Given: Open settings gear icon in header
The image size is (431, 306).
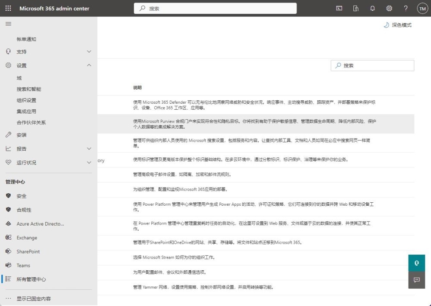Looking at the screenshot, I should (389, 8).
